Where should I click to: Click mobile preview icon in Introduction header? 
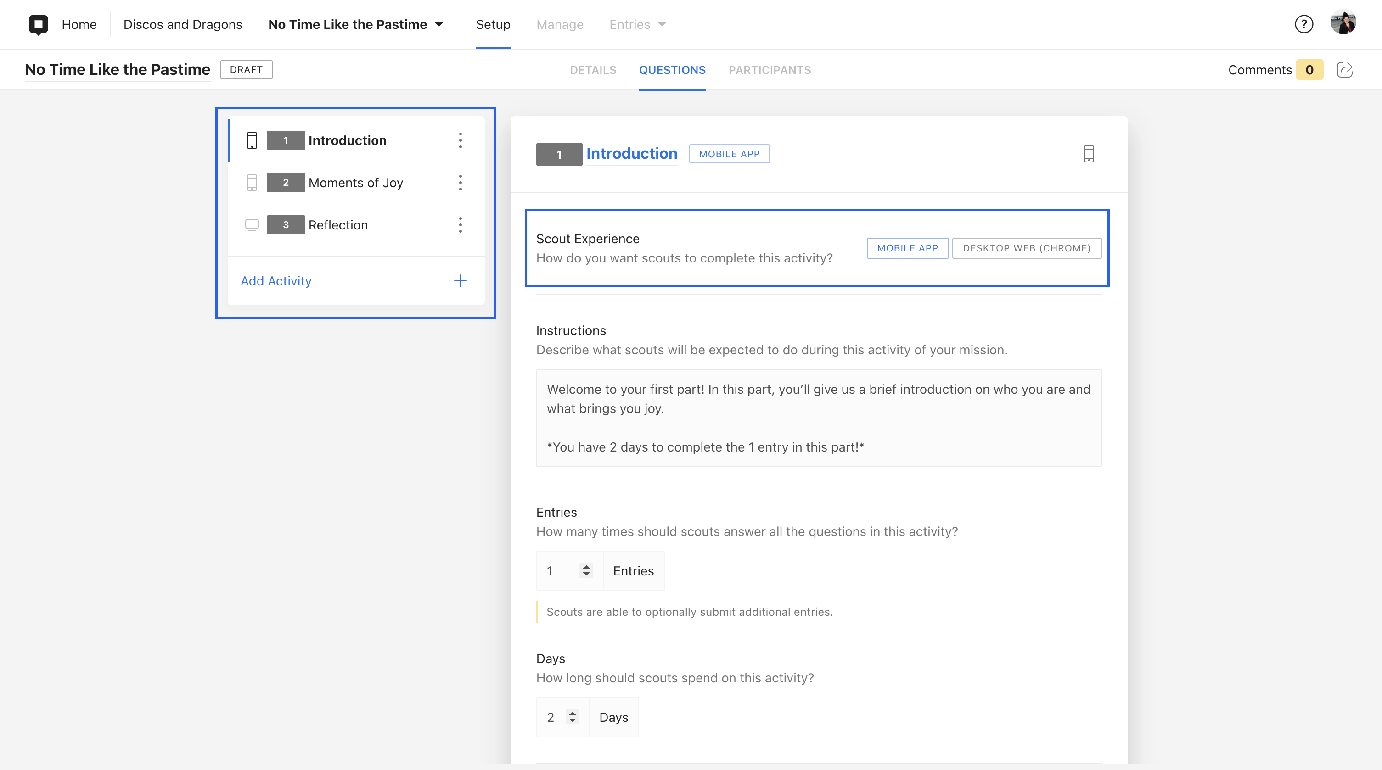(x=1089, y=154)
